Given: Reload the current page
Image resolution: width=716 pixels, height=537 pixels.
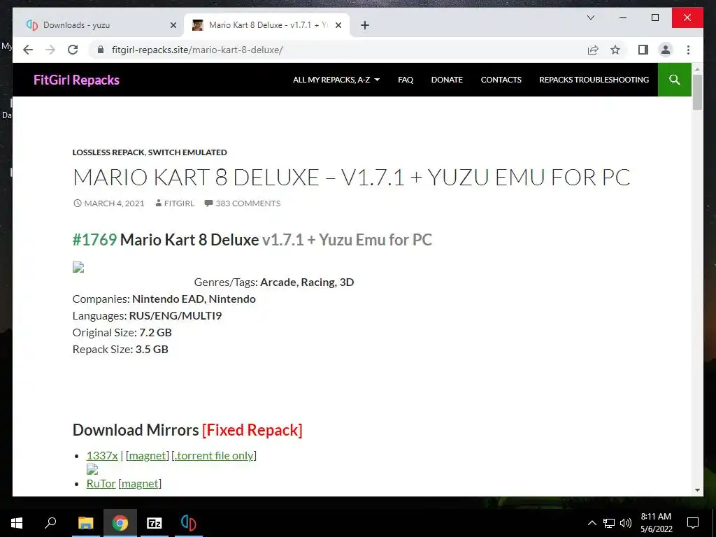Looking at the screenshot, I should [x=73, y=50].
